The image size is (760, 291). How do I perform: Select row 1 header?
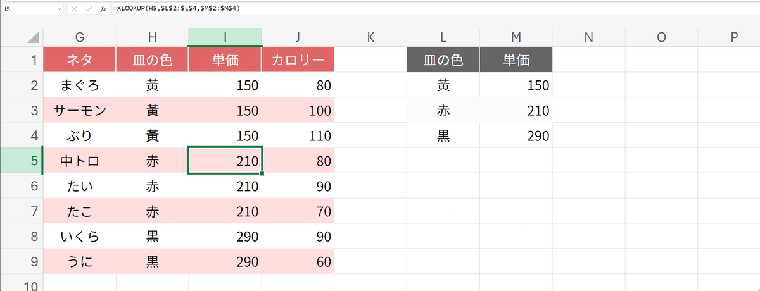(21, 60)
